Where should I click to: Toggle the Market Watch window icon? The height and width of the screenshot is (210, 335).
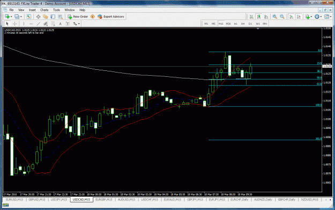[28, 17]
